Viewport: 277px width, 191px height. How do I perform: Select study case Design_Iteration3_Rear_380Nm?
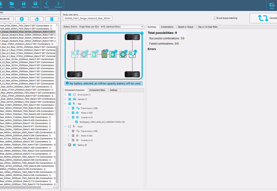(28, 35)
